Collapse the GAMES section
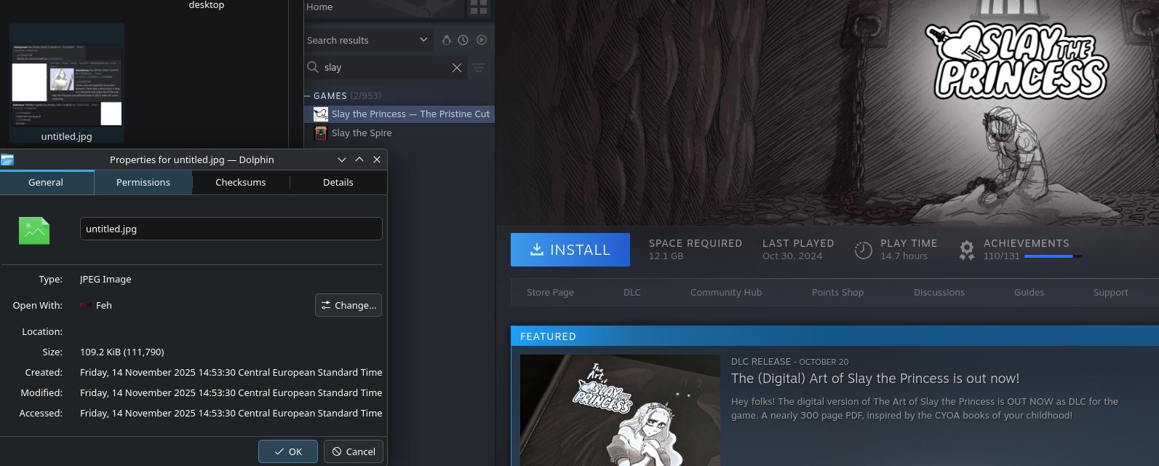1159x466 pixels. point(308,95)
